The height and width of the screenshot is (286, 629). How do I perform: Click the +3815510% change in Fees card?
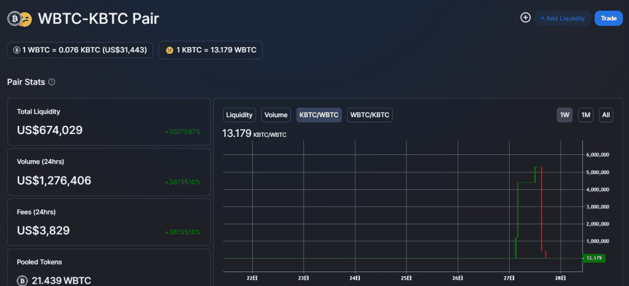[x=182, y=232]
